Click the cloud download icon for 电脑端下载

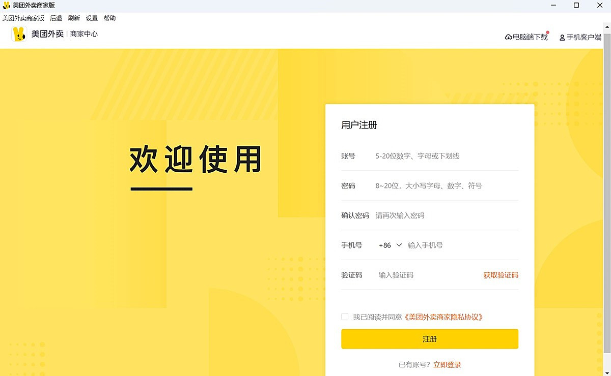click(508, 37)
